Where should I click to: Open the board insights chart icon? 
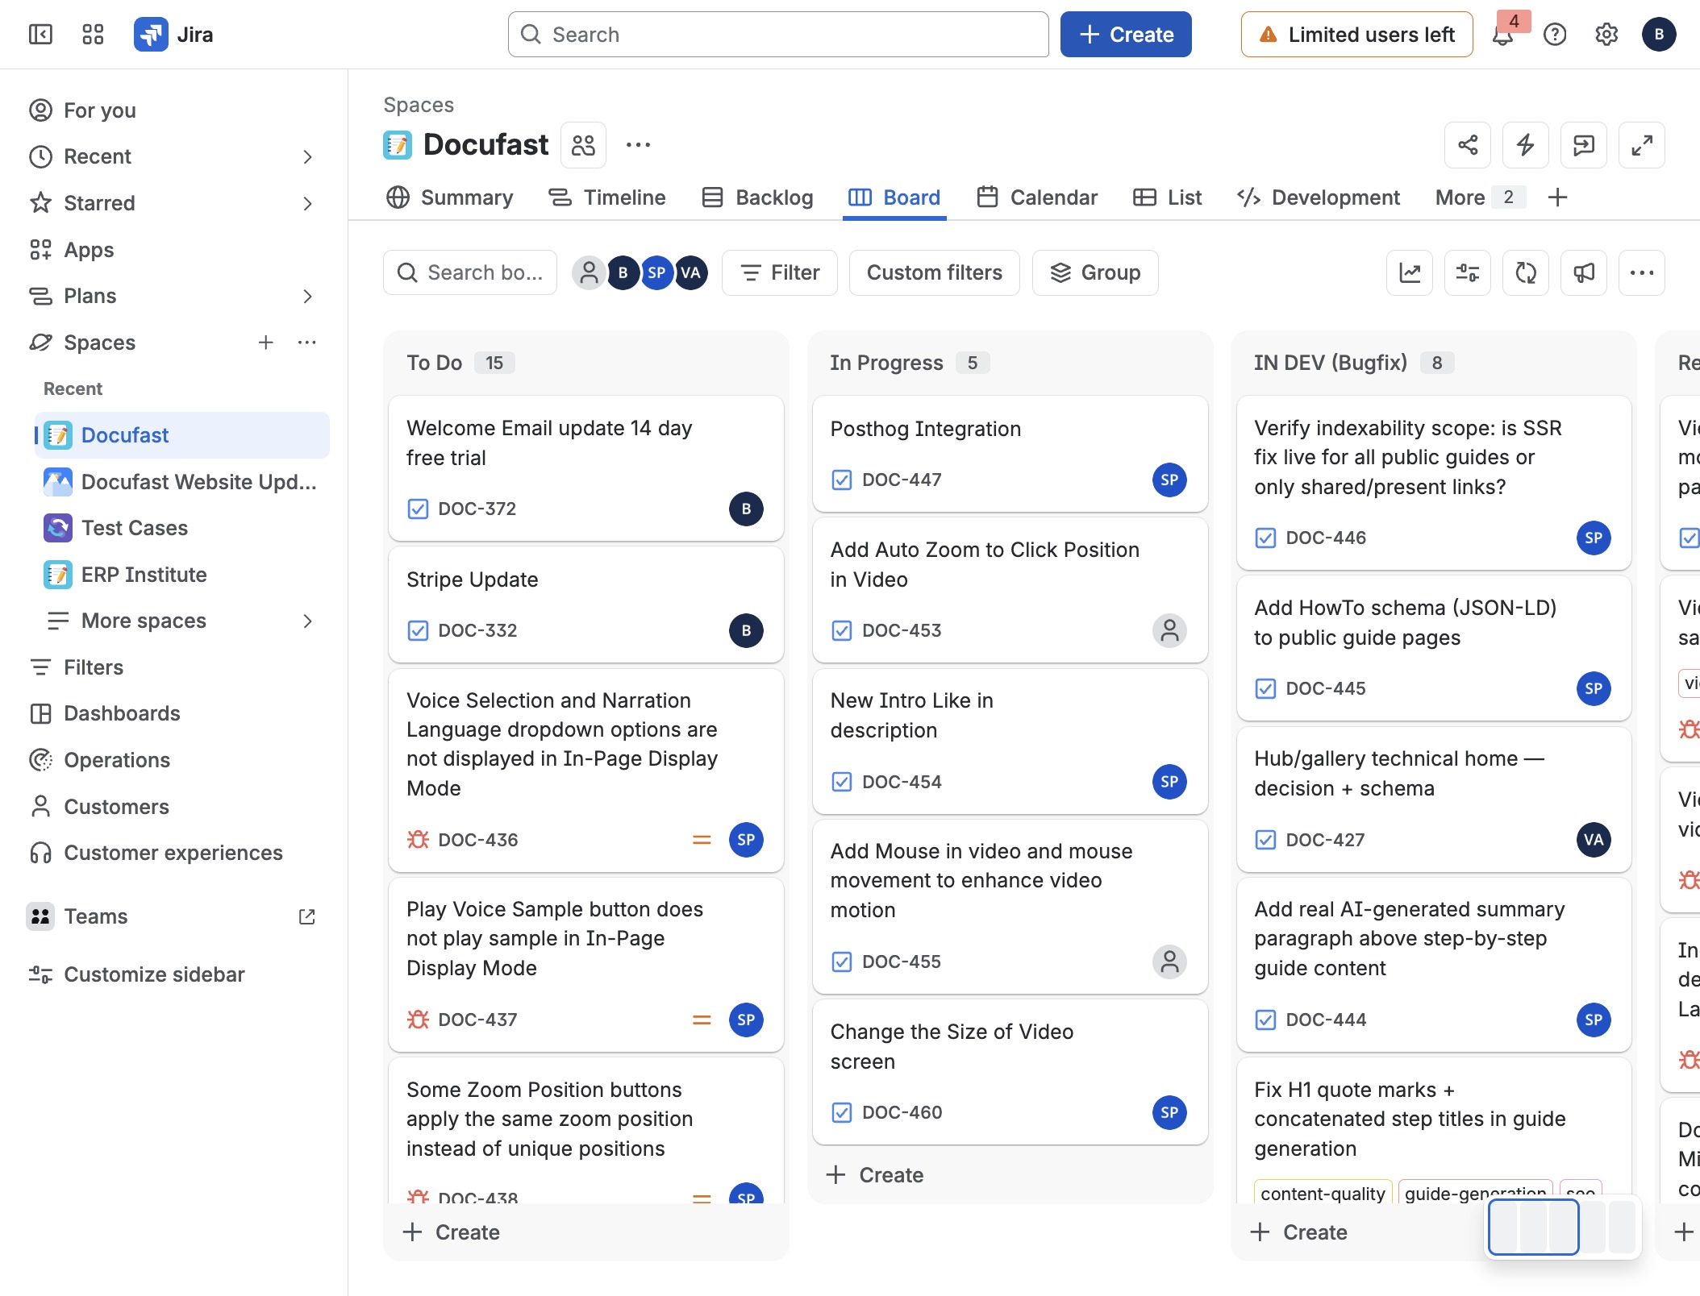(x=1410, y=272)
